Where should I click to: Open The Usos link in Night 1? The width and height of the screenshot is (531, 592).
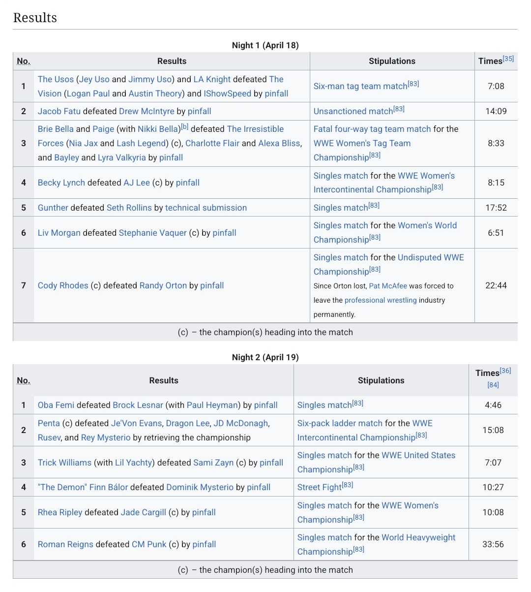(x=56, y=79)
